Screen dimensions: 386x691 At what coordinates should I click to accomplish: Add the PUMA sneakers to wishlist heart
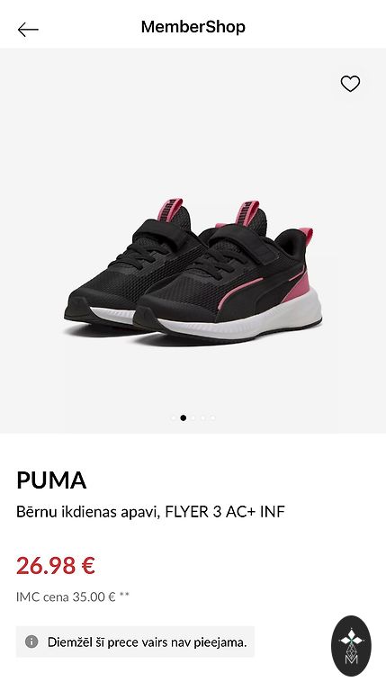coord(350,84)
